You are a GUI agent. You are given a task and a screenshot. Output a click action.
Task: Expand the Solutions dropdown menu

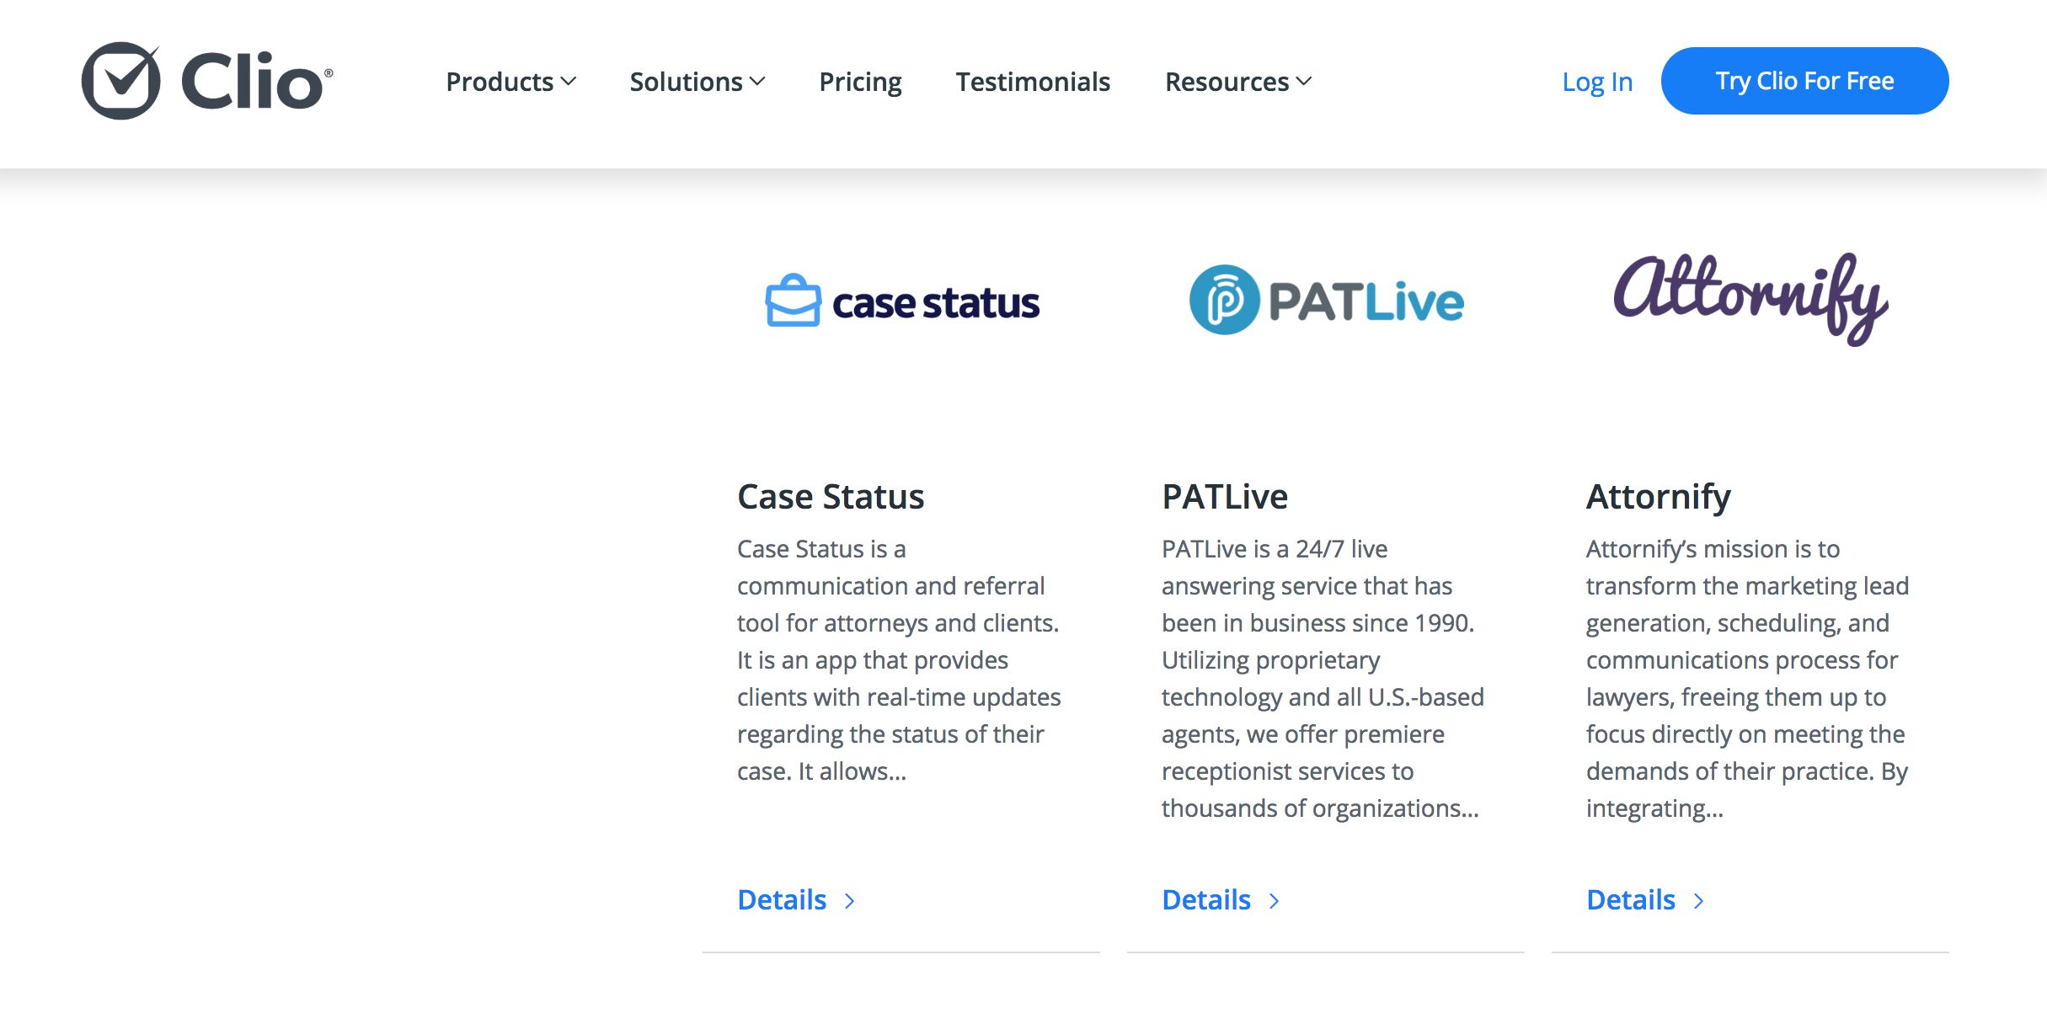point(697,82)
